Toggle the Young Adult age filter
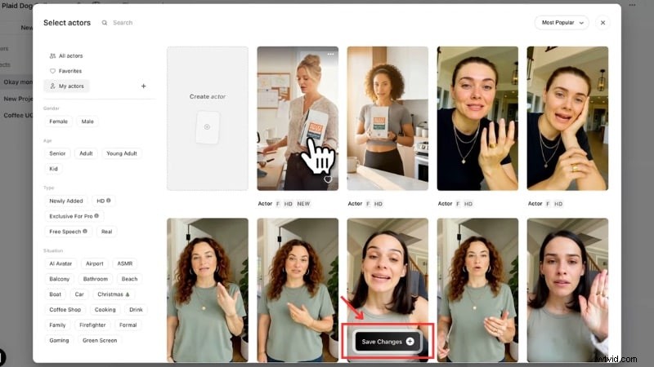This screenshot has width=654, height=367. pyautogui.click(x=122, y=153)
